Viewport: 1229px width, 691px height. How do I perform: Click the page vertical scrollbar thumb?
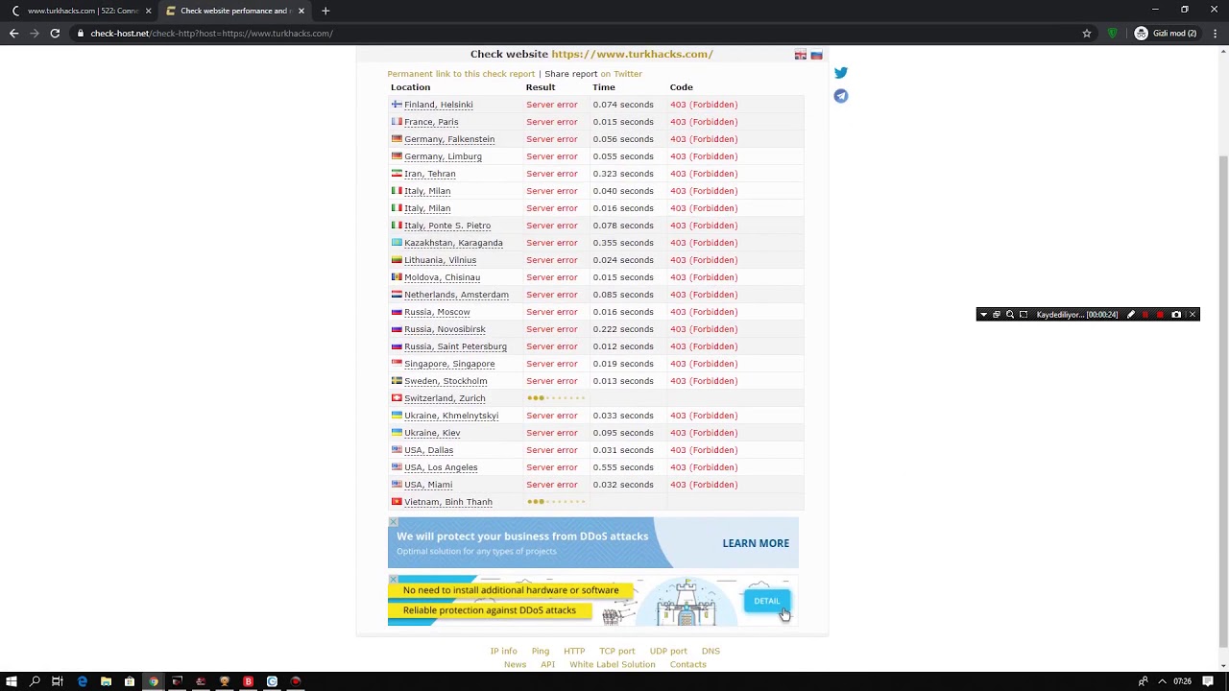click(x=1222, y=400)
